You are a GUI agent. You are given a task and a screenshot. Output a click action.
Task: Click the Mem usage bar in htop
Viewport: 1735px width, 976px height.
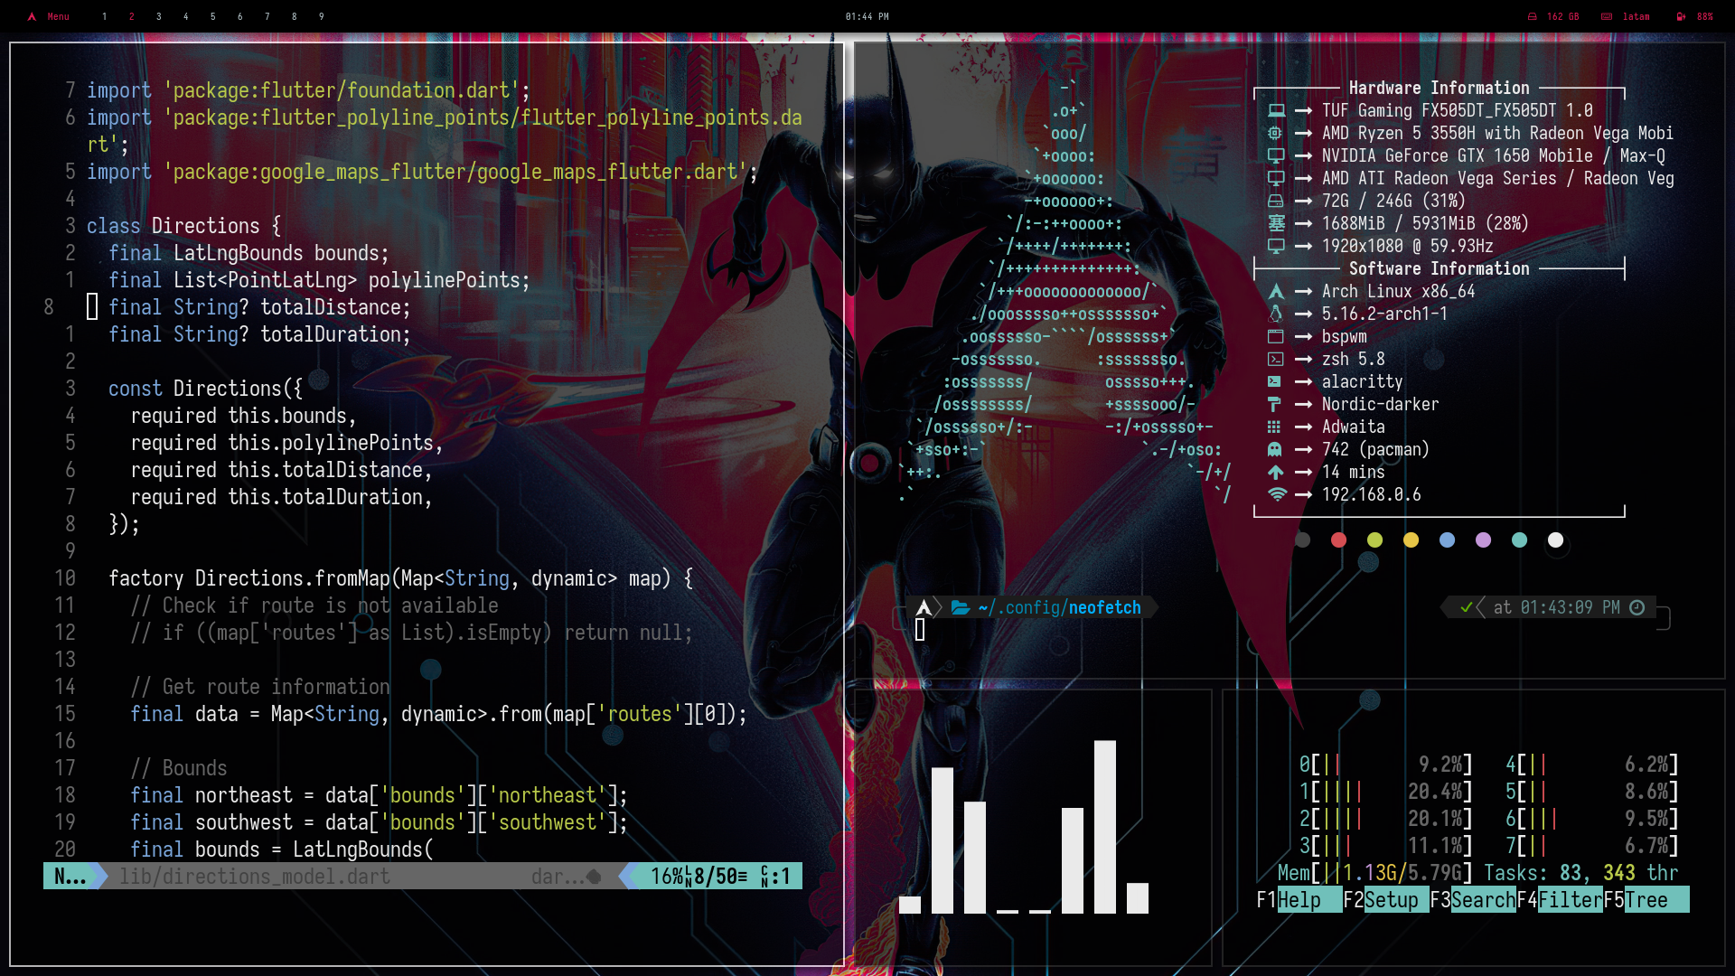tap(1374, 873)
